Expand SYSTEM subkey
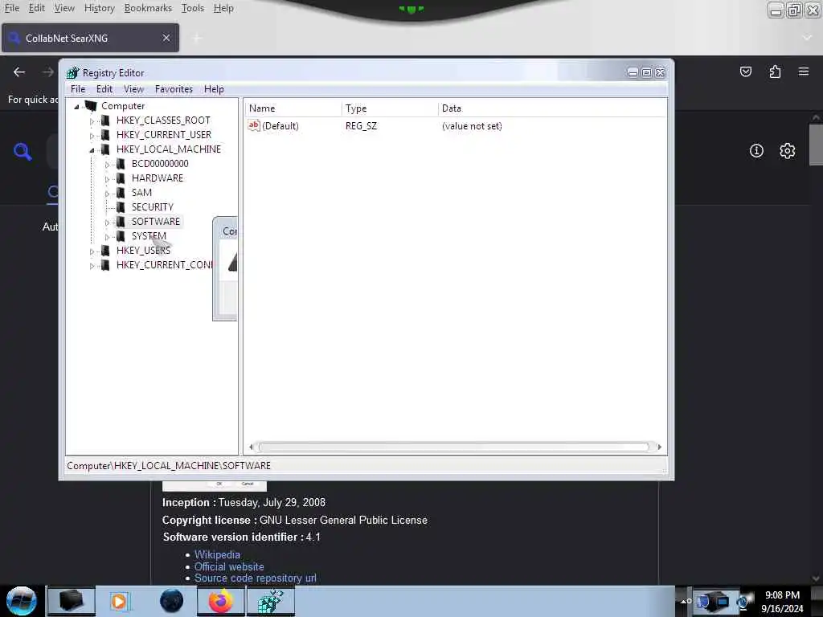The height and width of the screenshot is (617, 823). tap(107, 237)
